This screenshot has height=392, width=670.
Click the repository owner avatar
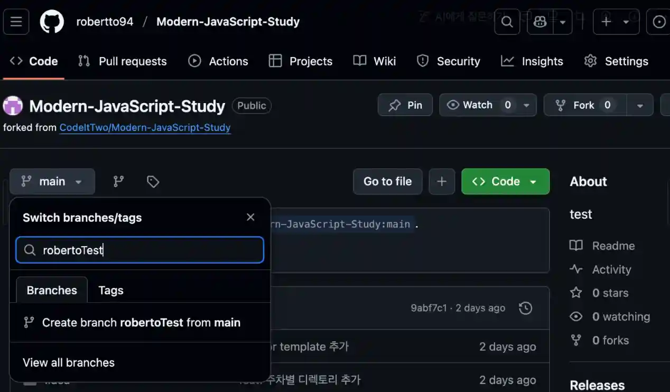[13, 106]
